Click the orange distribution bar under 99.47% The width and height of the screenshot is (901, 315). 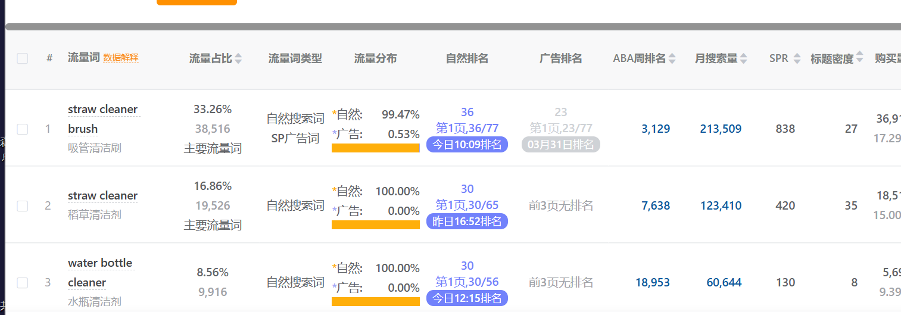pos(375,148)
